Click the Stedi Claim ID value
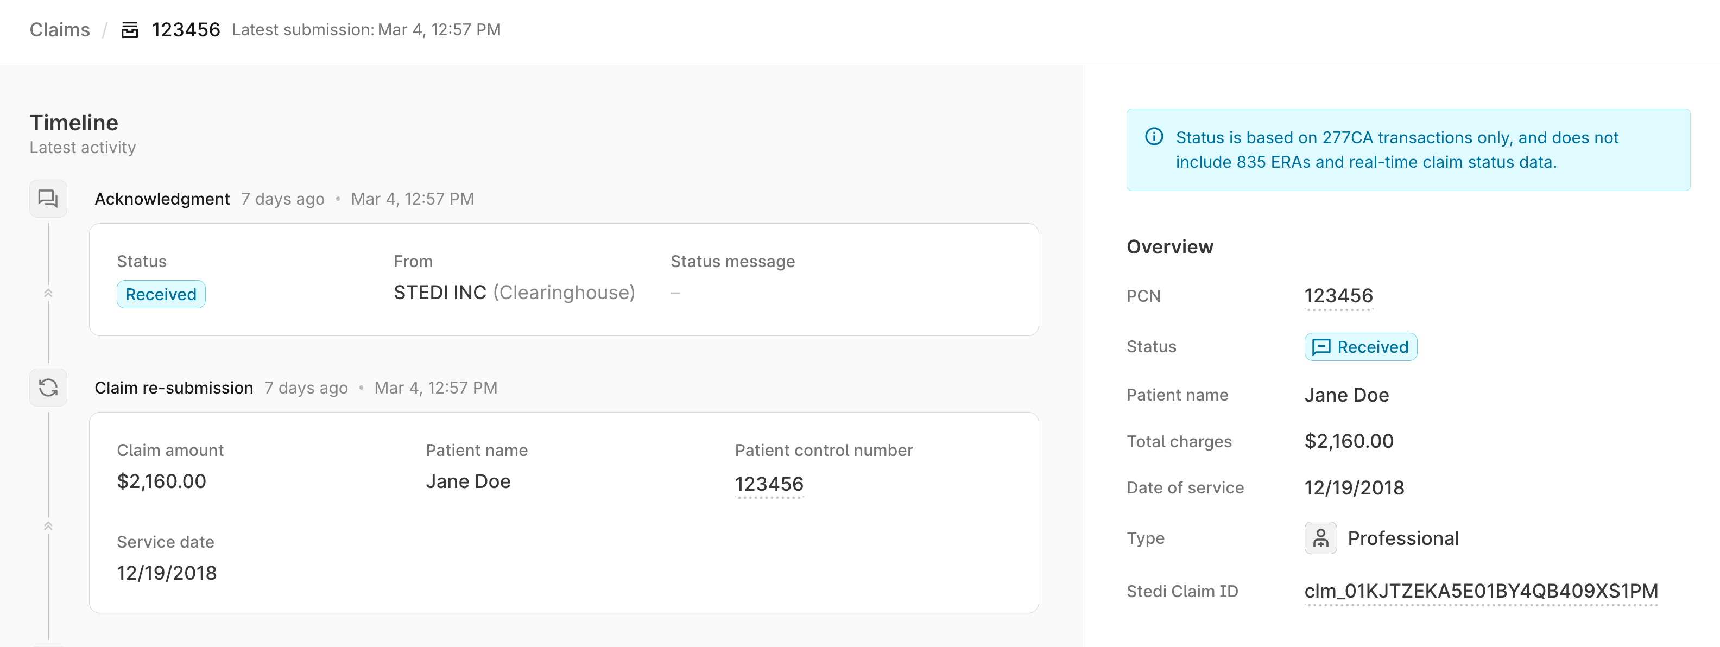Screen dimensions: 1720x647 click(1480, 591)
